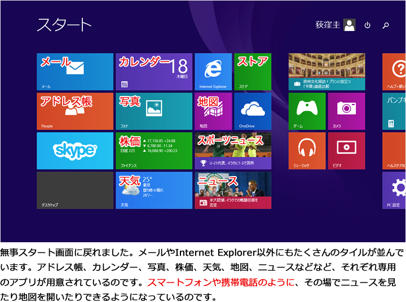Open the Games controller tile
The height and width of the screenshot is (302, 406).
pos(307,111)
